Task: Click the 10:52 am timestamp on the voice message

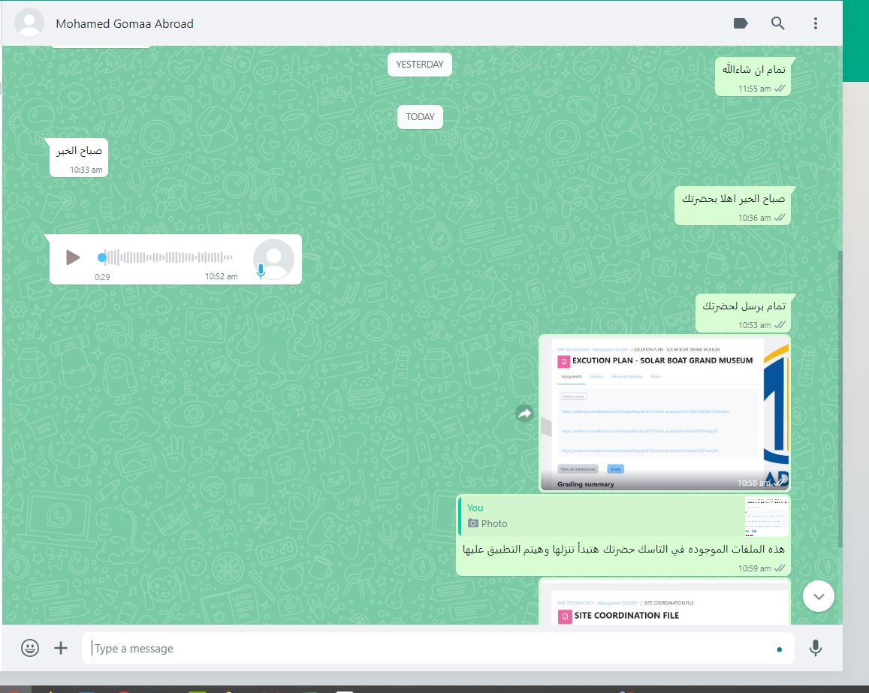Action: pos(221,276)
